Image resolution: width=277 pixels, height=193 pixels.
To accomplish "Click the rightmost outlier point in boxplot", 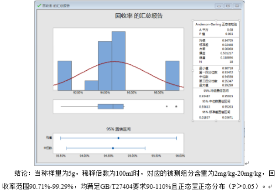I will tap(176, 106).
